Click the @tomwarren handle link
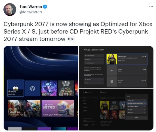156x132 pixels. point(31,12)
